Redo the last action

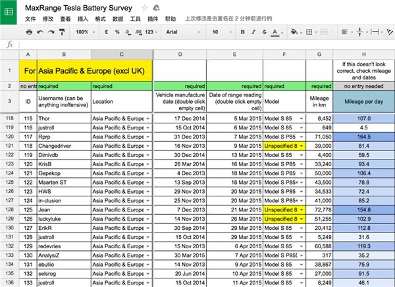pos(51,32)
